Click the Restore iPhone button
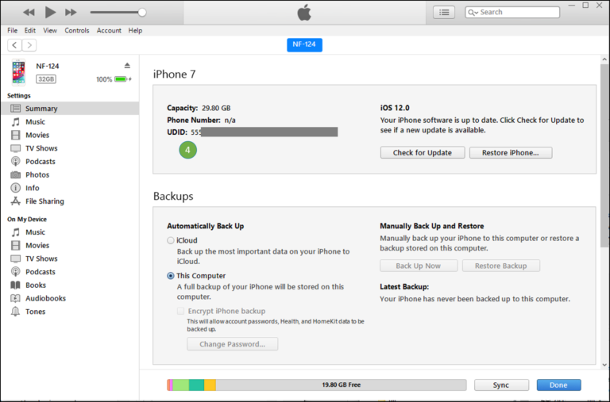The image size is (610, 402). tap(510, 152)
